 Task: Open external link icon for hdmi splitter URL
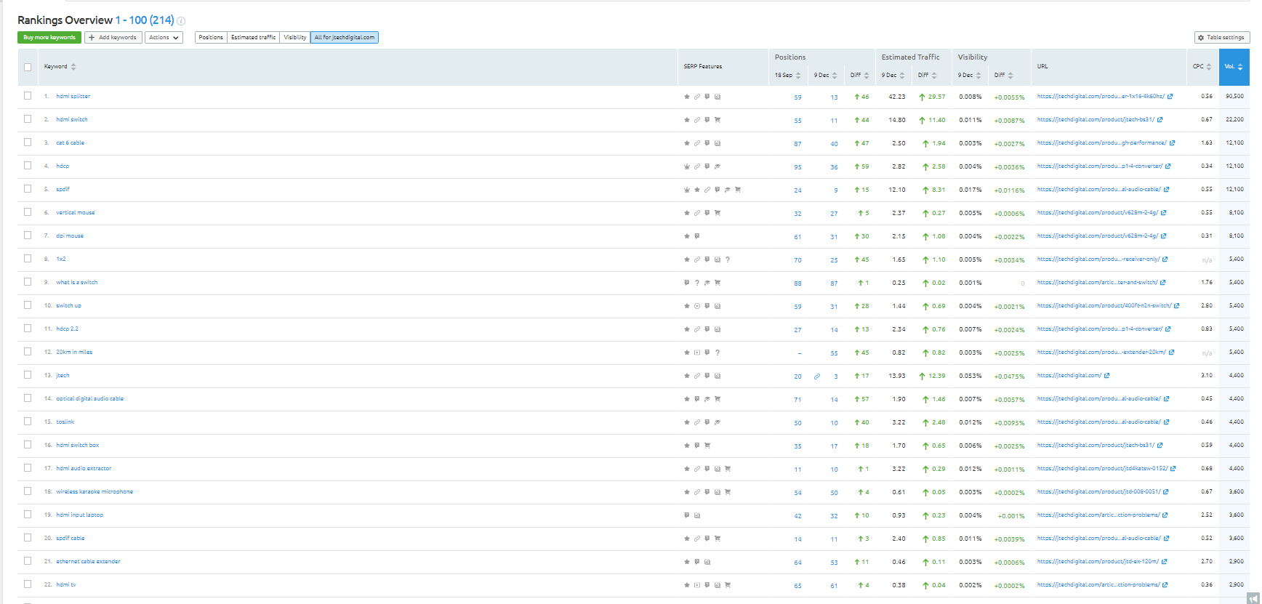1170,97
